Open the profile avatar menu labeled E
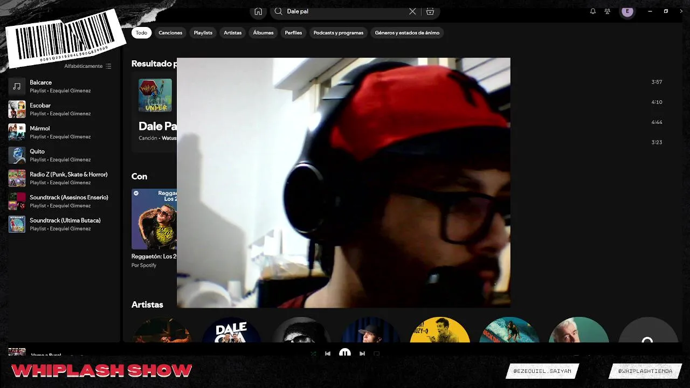690x388 pixels. tap(627, 11)
